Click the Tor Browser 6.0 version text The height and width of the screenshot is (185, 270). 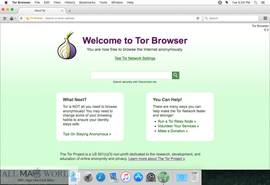pyautogui.click(x=260, y=28)
